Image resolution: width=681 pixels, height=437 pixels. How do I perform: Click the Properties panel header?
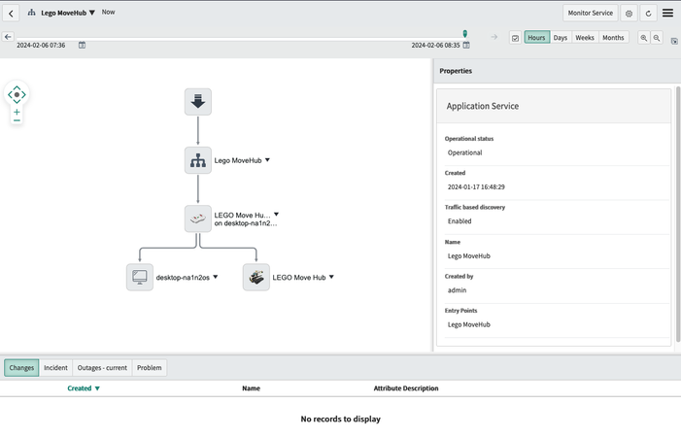click(x=558, y=71)
